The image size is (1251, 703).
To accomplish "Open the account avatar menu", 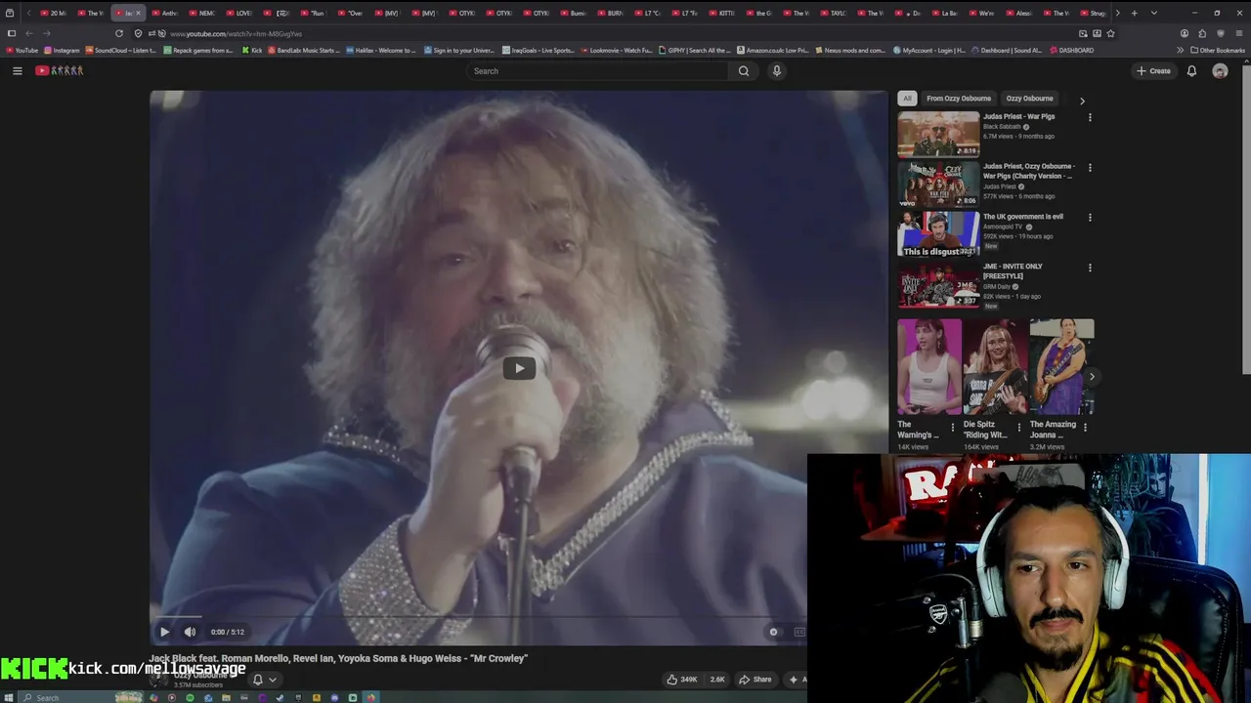I will click(x=1220, y=70).
